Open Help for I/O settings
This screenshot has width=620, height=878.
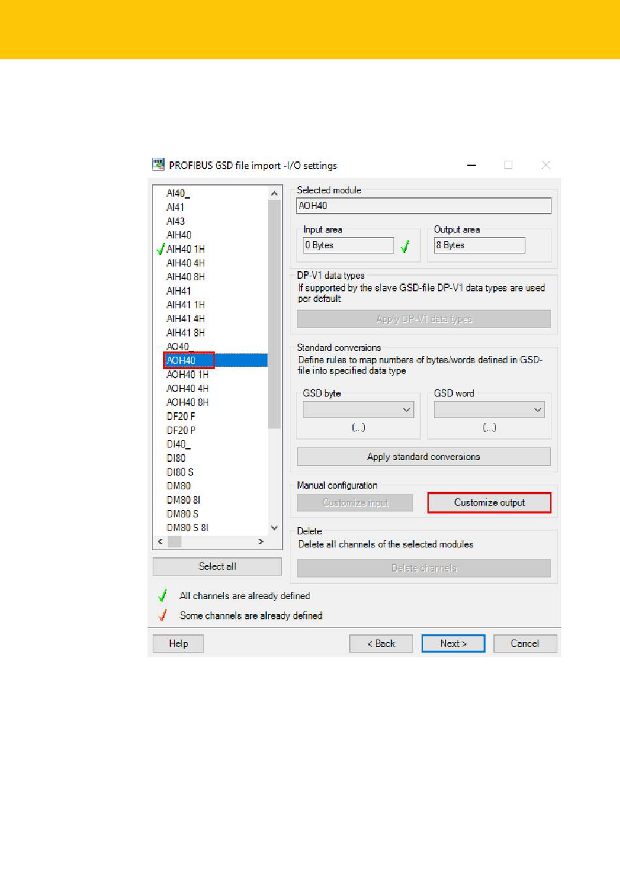tap(178, 643)
